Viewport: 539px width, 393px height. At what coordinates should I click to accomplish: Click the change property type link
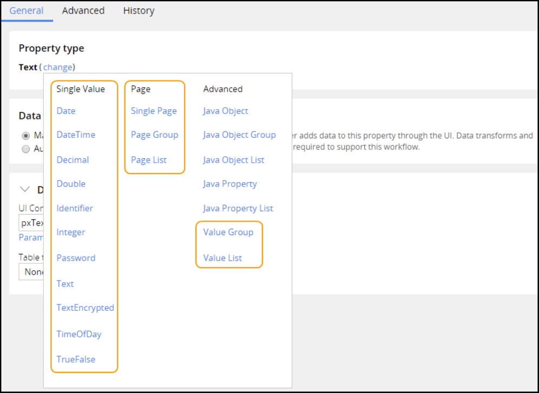[58, 67]
